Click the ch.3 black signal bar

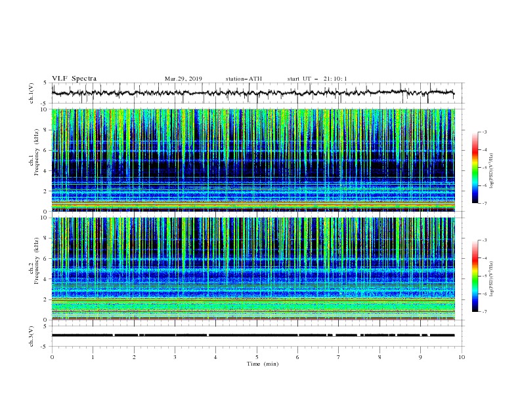[x=253, y=335]
